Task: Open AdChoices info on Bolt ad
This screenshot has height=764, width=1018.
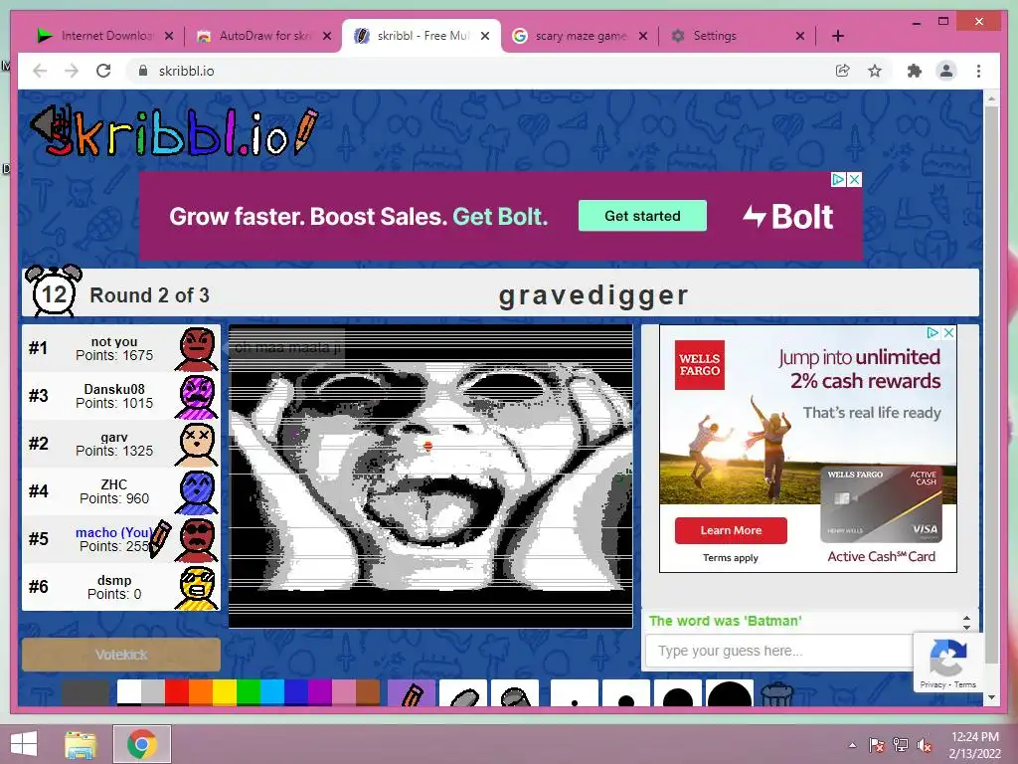Action: coord(839,179)
